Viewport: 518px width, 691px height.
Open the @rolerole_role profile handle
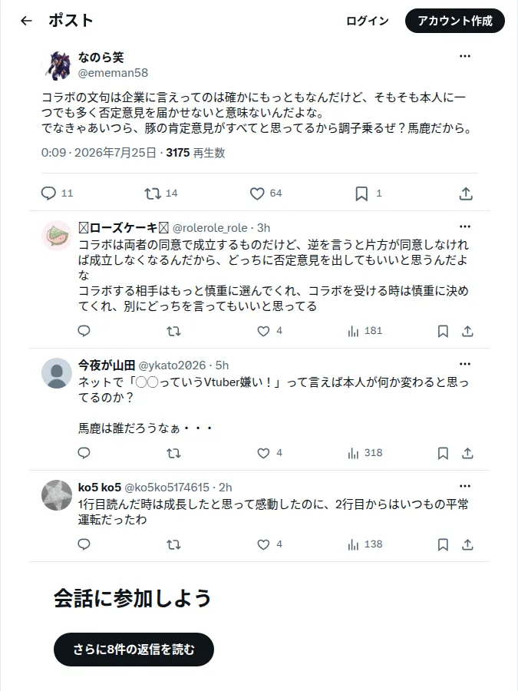click(x=210, y=228)
